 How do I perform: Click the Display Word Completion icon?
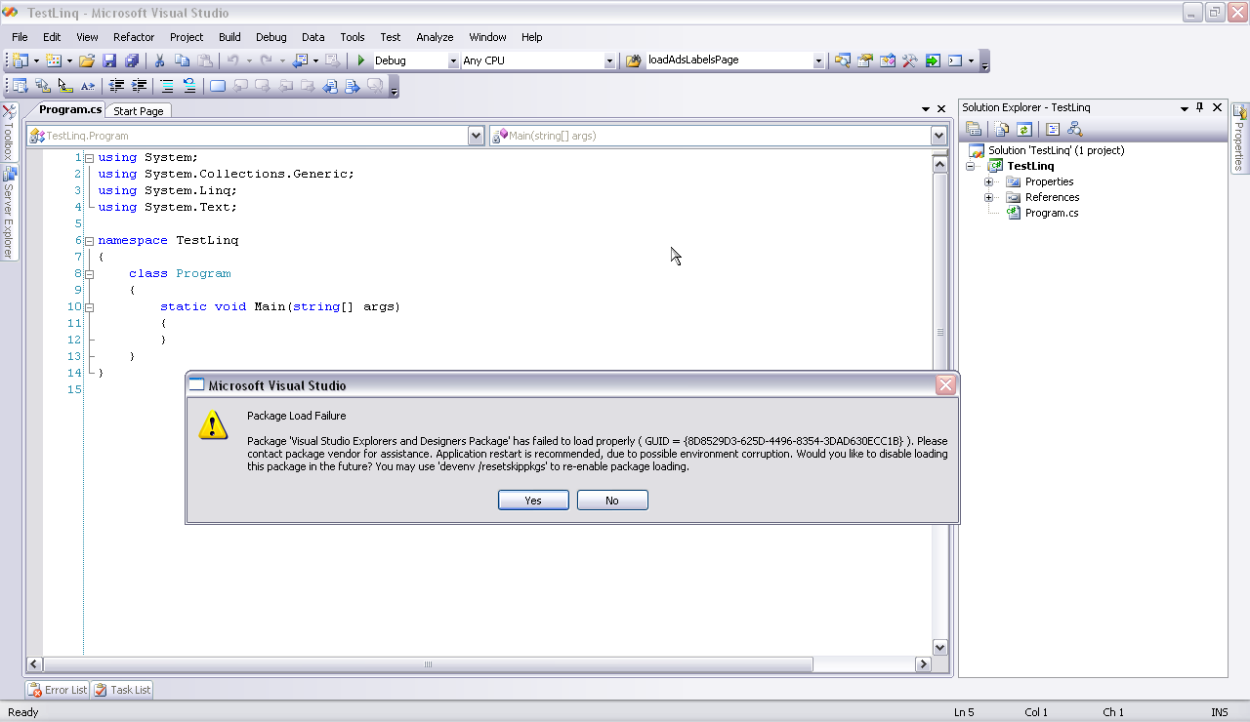88,86
